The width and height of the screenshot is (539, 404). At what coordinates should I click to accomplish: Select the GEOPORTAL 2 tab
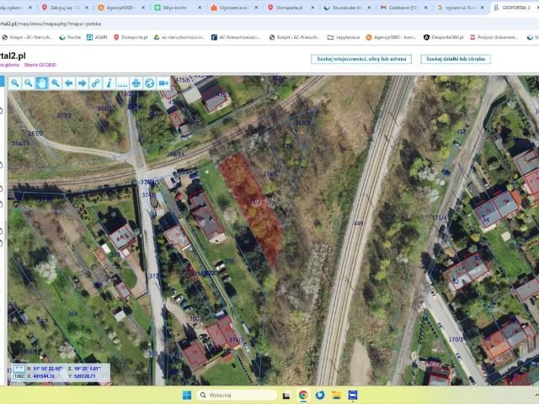515,8
